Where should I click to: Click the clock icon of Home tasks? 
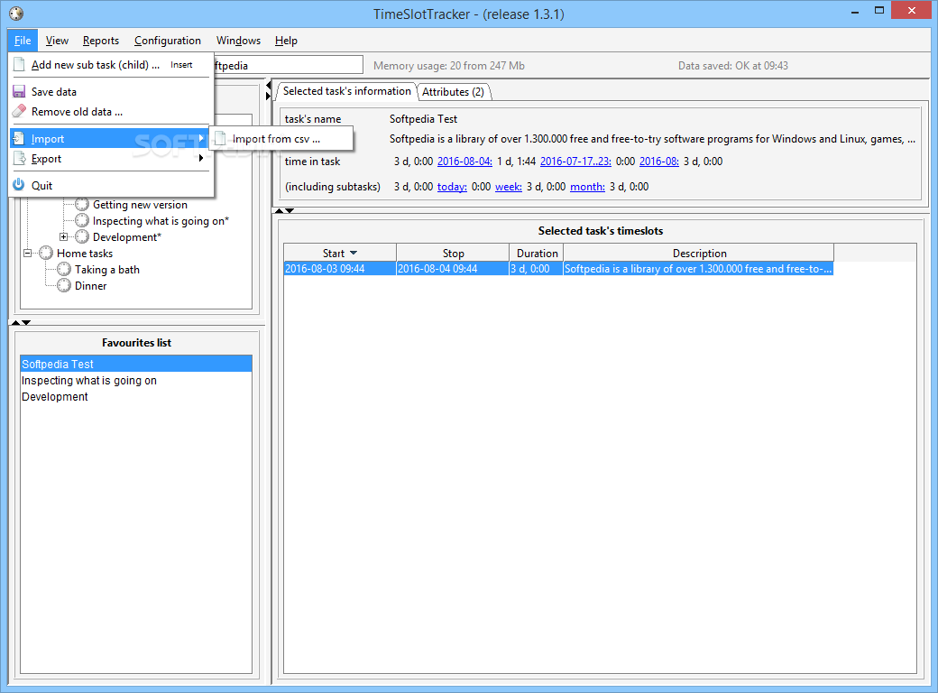click(x=46, y=254)
